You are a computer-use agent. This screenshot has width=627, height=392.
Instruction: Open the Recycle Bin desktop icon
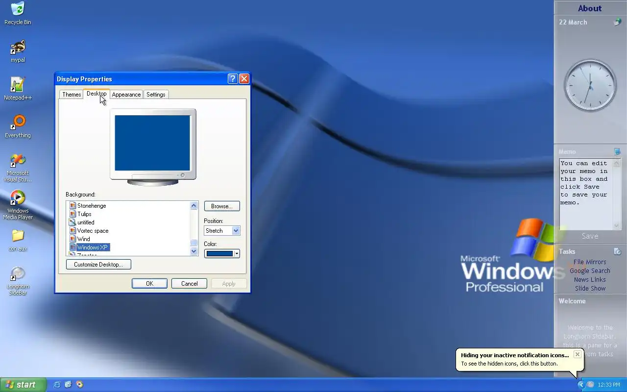click(18, 13)
